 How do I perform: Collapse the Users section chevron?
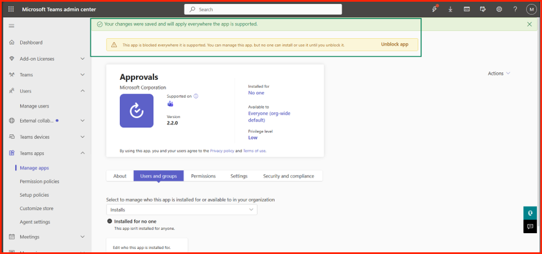click(x=83, y=91)
